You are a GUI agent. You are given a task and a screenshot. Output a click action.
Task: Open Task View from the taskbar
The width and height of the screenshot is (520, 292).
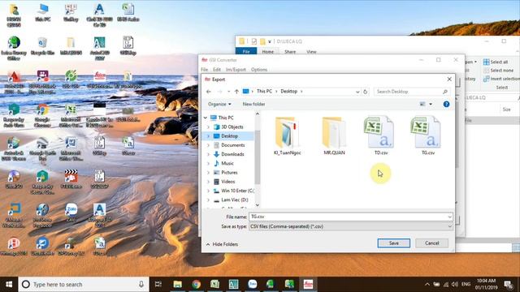tap(158, 285)
